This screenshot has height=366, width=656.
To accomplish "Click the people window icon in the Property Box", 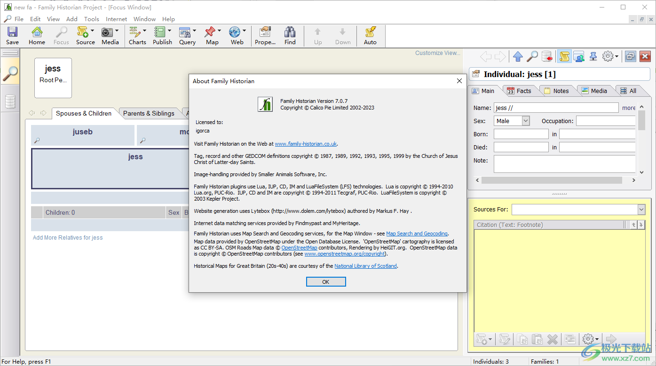I will [x=579, y=57].
